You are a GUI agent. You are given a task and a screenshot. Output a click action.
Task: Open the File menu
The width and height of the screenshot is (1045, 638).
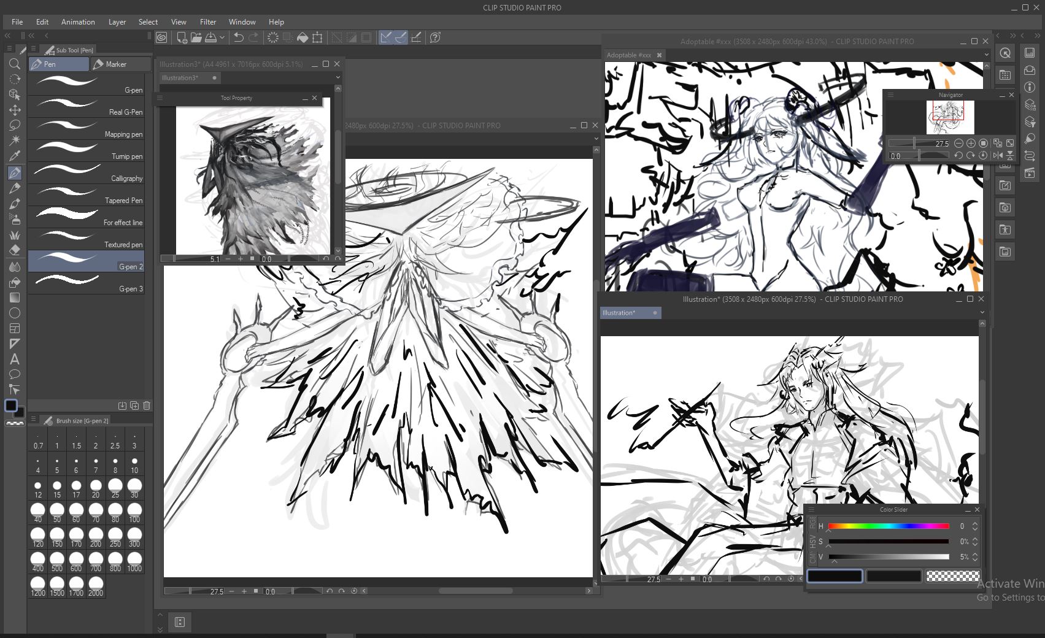click(x=17, y=21)
